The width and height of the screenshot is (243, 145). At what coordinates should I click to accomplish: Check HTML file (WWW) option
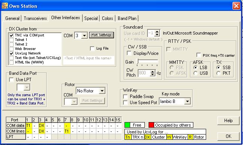11,62
